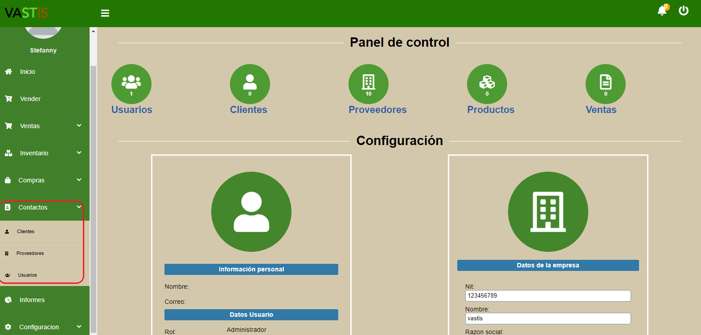The image size is (701, 335).
Task: Click the Razon social label
Action: click(x=484, y=332)
